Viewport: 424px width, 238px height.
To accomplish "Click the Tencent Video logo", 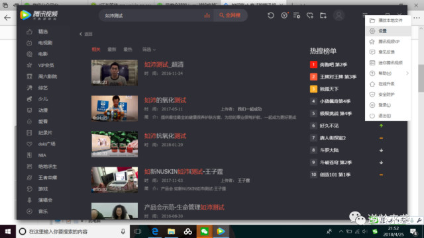I will click(x=39, y=15).
